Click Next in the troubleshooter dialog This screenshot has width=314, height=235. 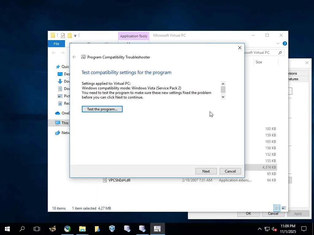click(206, 171)
